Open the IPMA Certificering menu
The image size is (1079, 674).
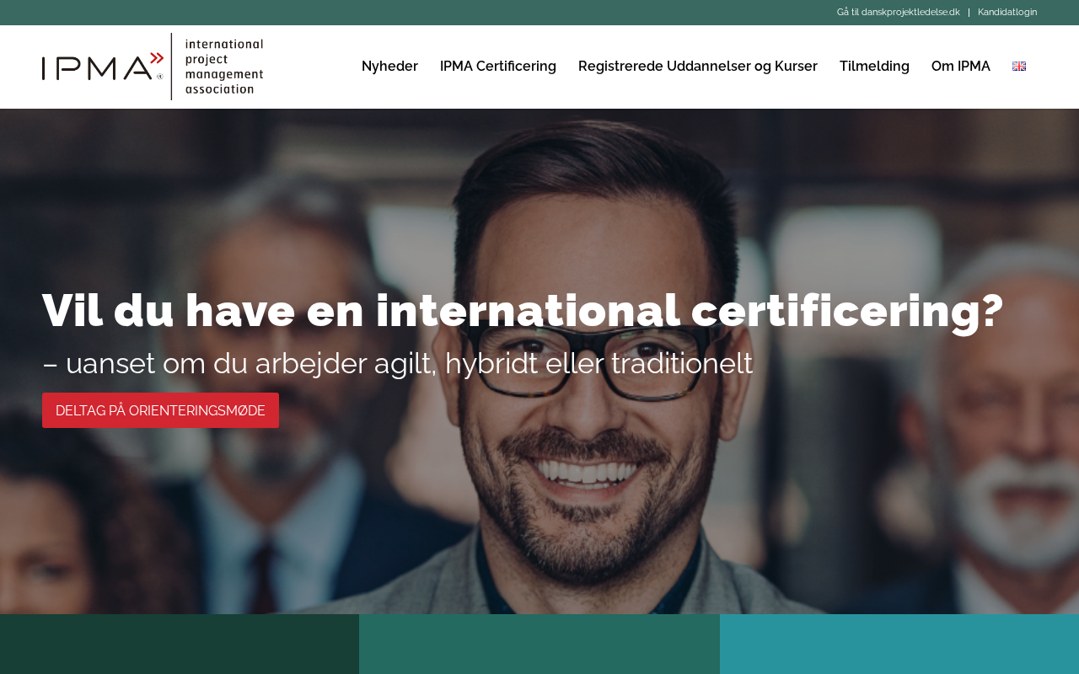coord(498,67)
